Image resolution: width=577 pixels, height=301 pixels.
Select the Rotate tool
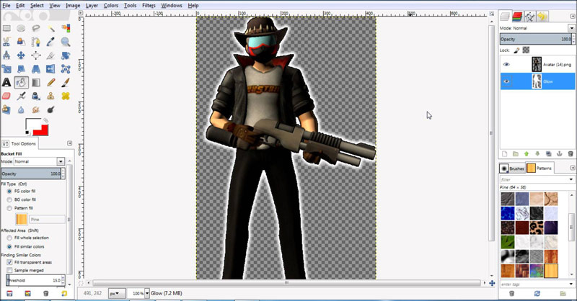tap(66, 55)
